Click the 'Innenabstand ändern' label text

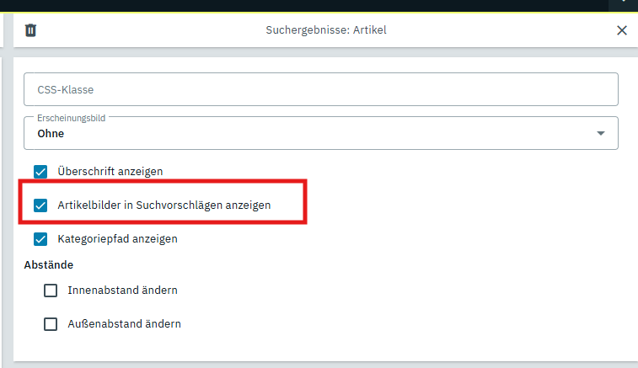[x=122, y=291]
